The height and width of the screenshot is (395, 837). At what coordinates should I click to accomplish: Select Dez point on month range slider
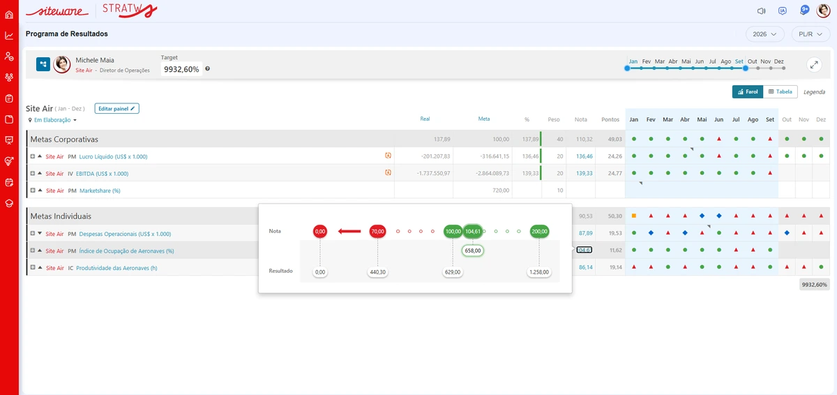click(x=783, y=68)
